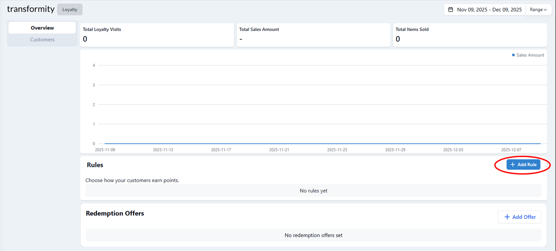Click the 2025-11-09 chart axis label
556x251 pixels.
(x=105, y=150)
